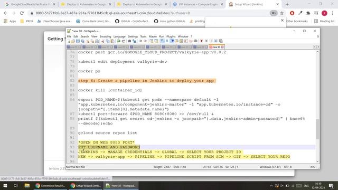Screen dimensions: 338x190
Task: Click the Opera extension icon in Chrome
Action: (x=292, y=13)
